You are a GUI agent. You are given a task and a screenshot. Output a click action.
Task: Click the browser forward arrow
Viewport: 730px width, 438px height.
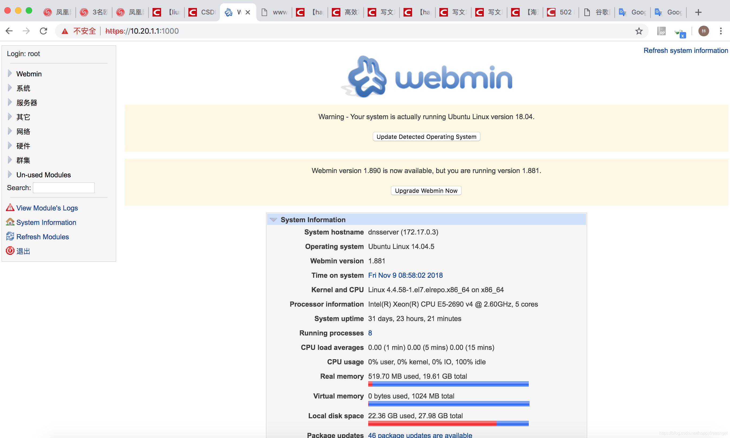26,31
